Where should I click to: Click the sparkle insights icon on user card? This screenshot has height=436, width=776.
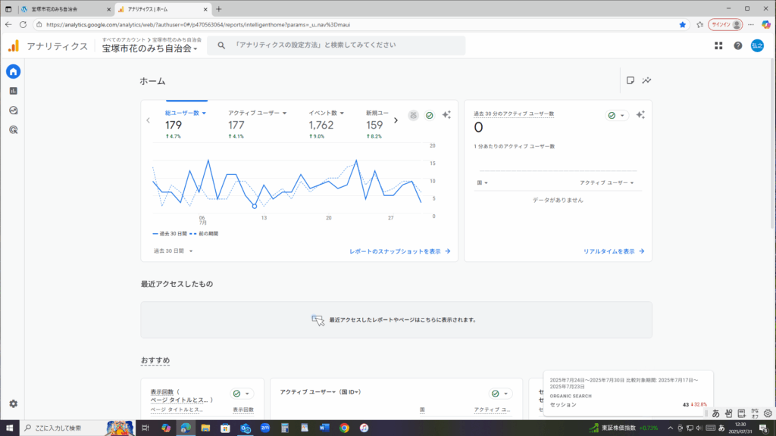446,115
